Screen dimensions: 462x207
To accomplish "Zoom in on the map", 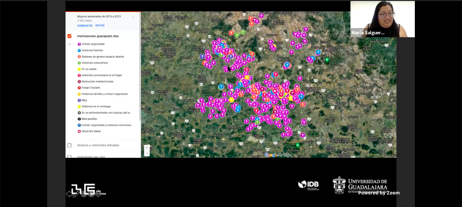I will pyautogui.click(x=147, y=148).
